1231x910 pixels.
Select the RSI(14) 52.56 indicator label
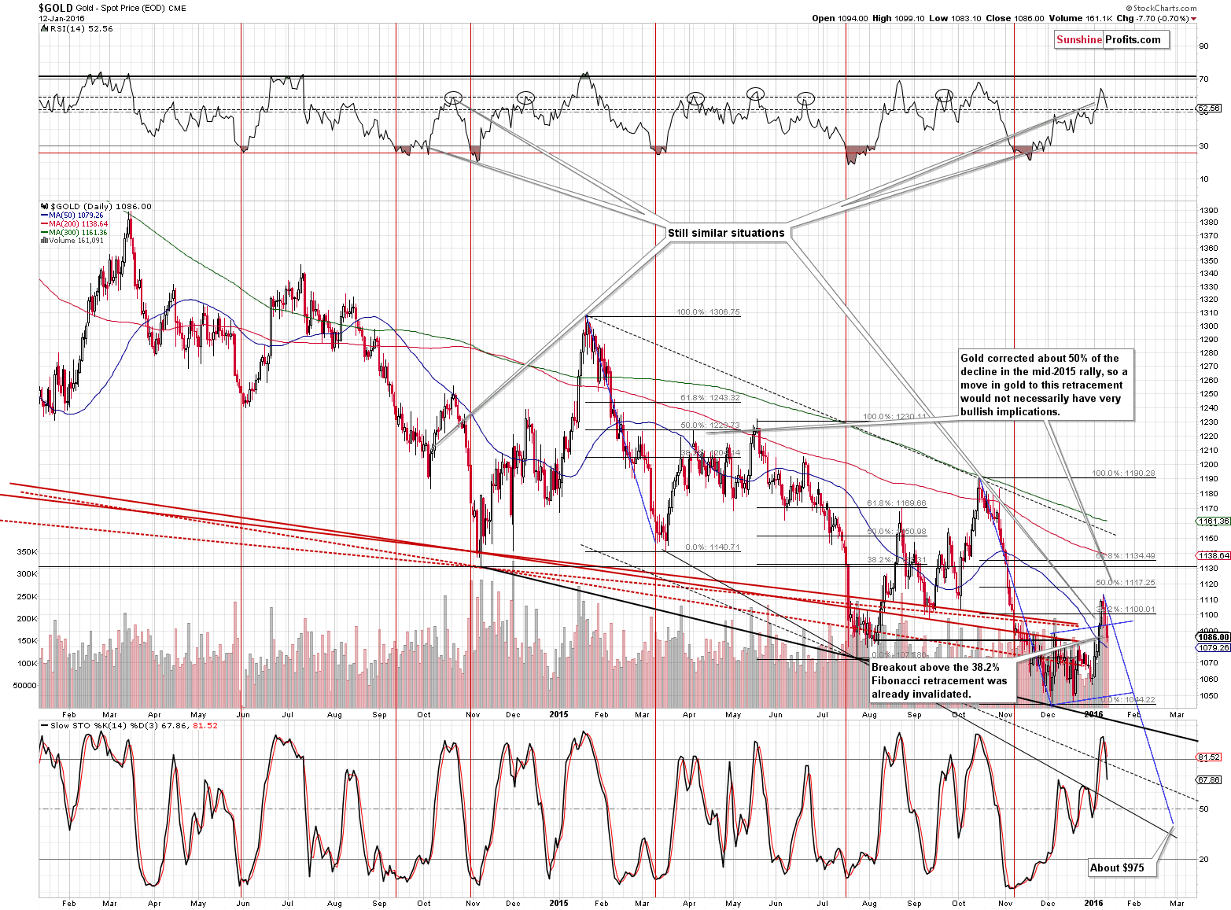81,28
